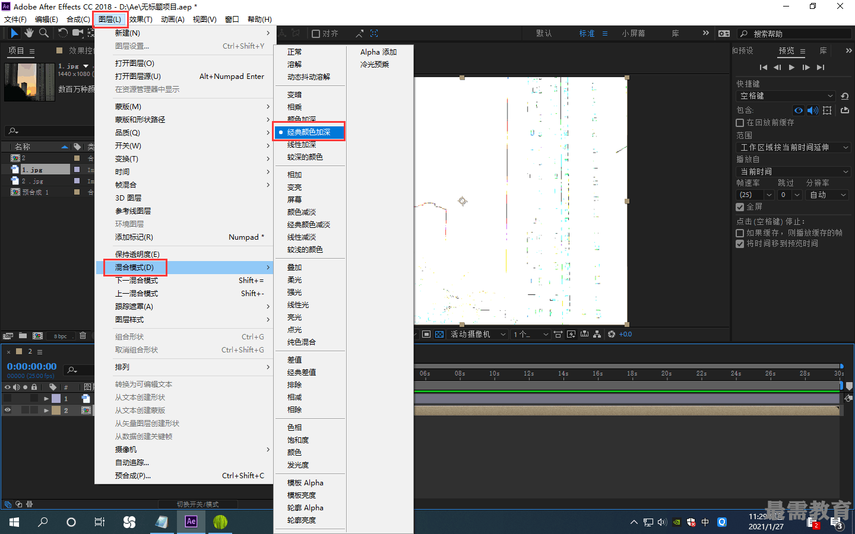The width and height of the screenshot is (855, 534).
Task: Reset the preview shortcut settings icon
Action: click(845, 96)
